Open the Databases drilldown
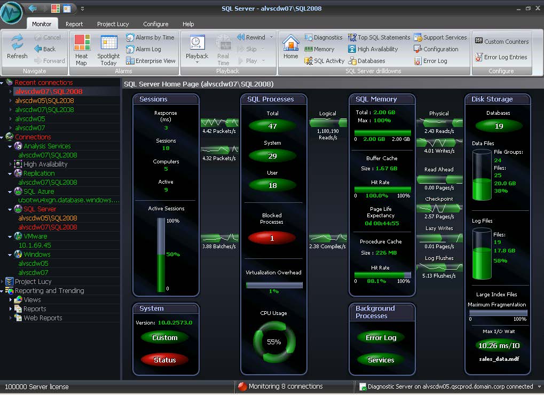 [367, 61]
